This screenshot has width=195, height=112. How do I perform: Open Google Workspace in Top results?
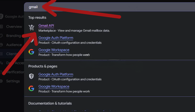tap(54, 50)
